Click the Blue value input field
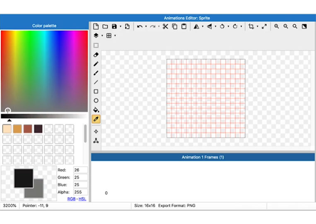 [x=80, y=185]
